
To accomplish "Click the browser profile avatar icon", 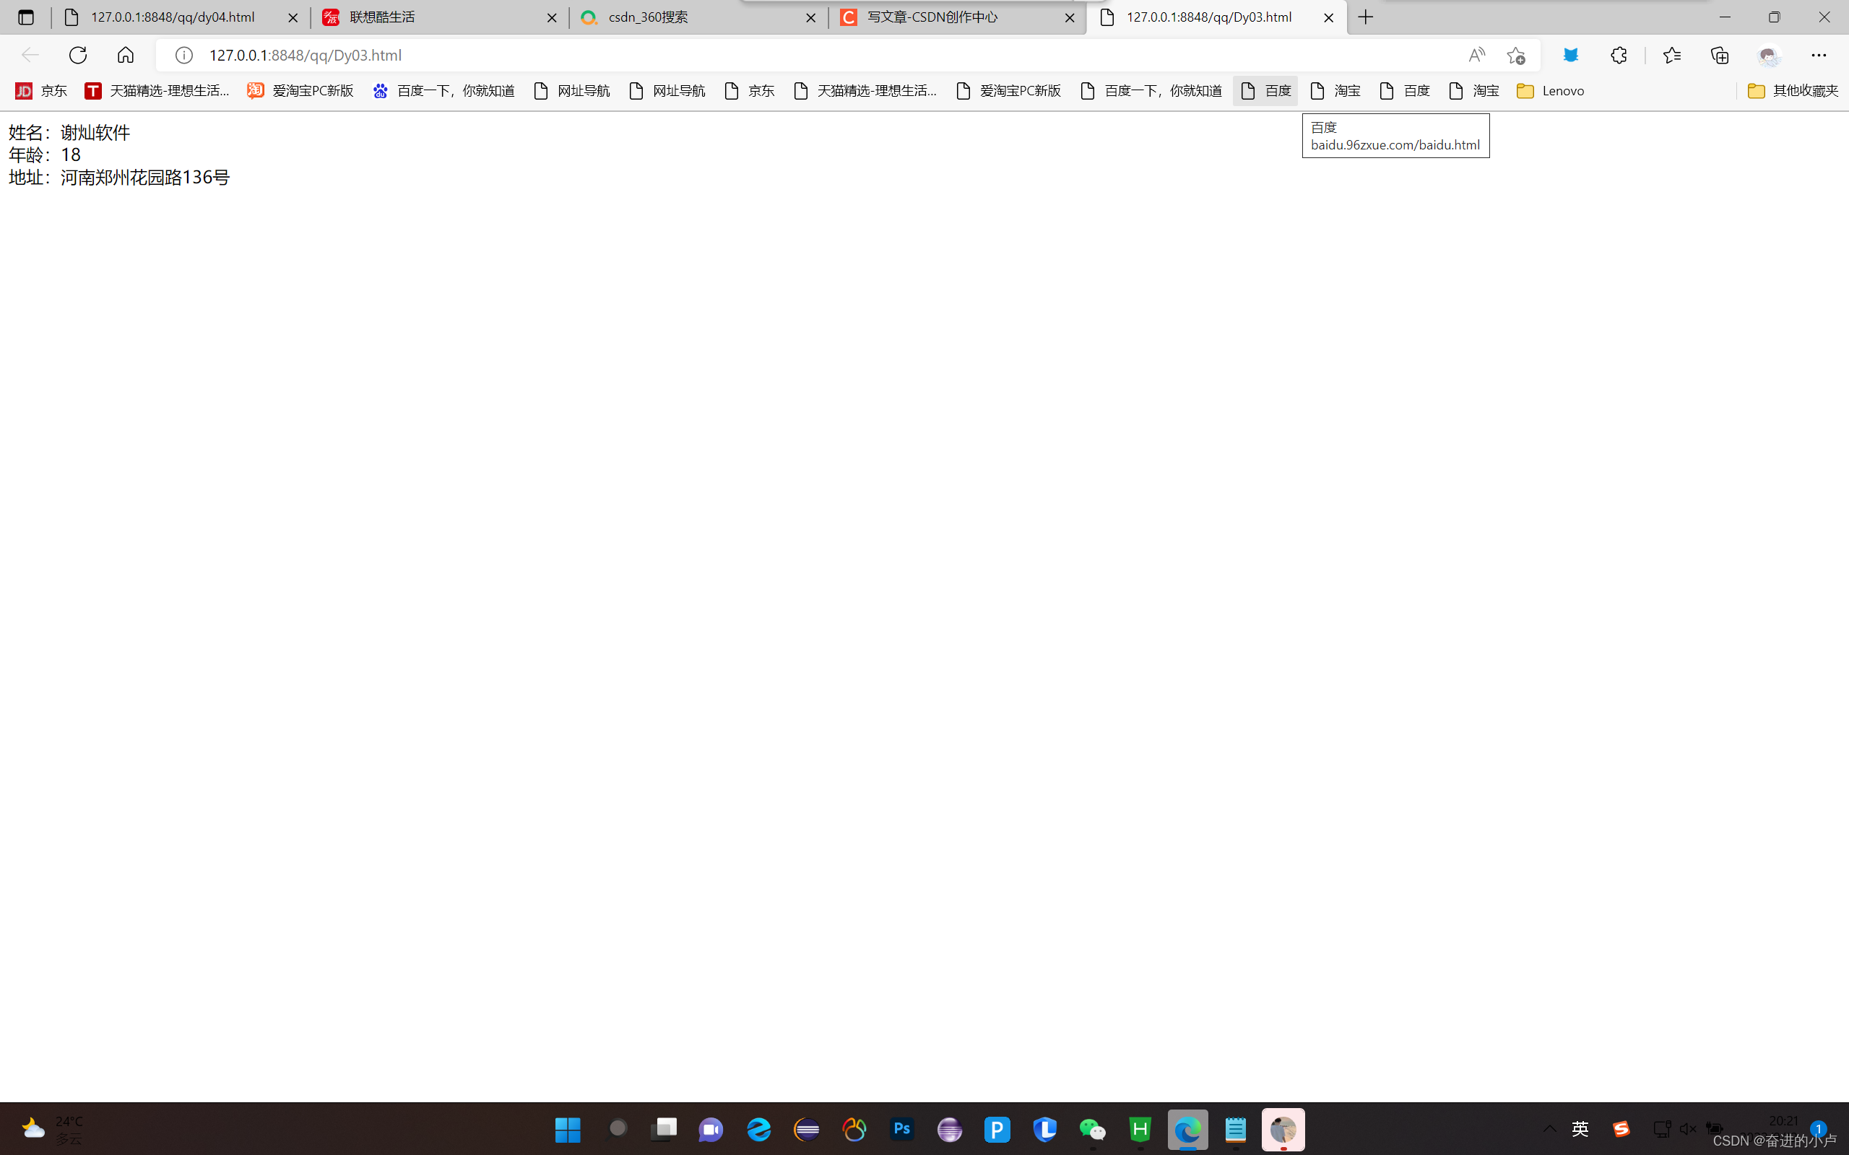I will click(x=1768, y=55).
